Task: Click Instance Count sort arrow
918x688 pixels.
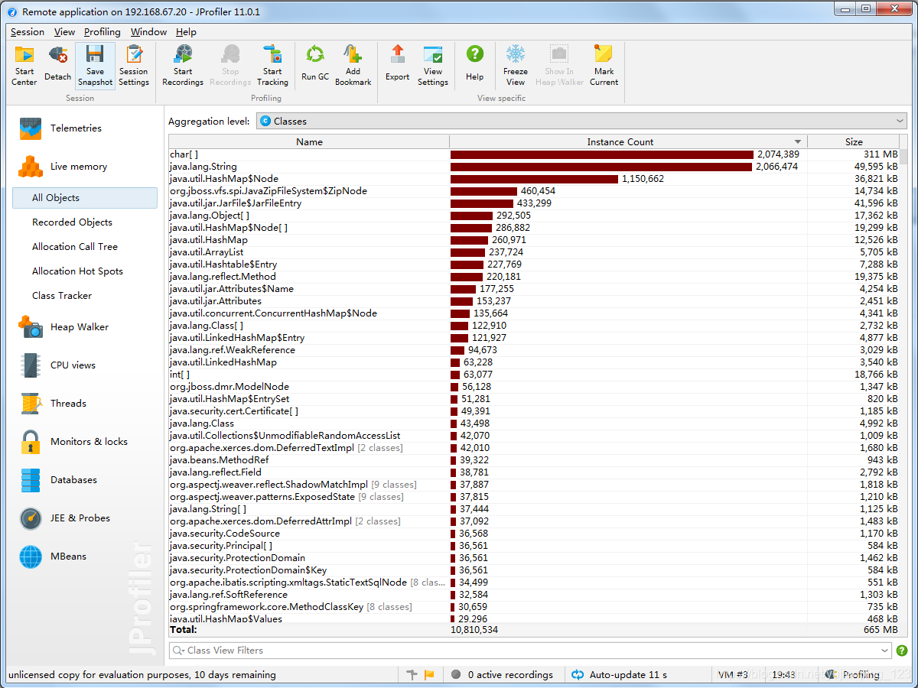Action: pos(798,142)
